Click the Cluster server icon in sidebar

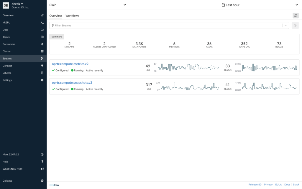click(42, 51)
